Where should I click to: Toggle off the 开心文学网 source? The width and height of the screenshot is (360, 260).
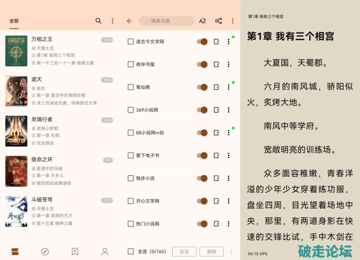[202, 201]
